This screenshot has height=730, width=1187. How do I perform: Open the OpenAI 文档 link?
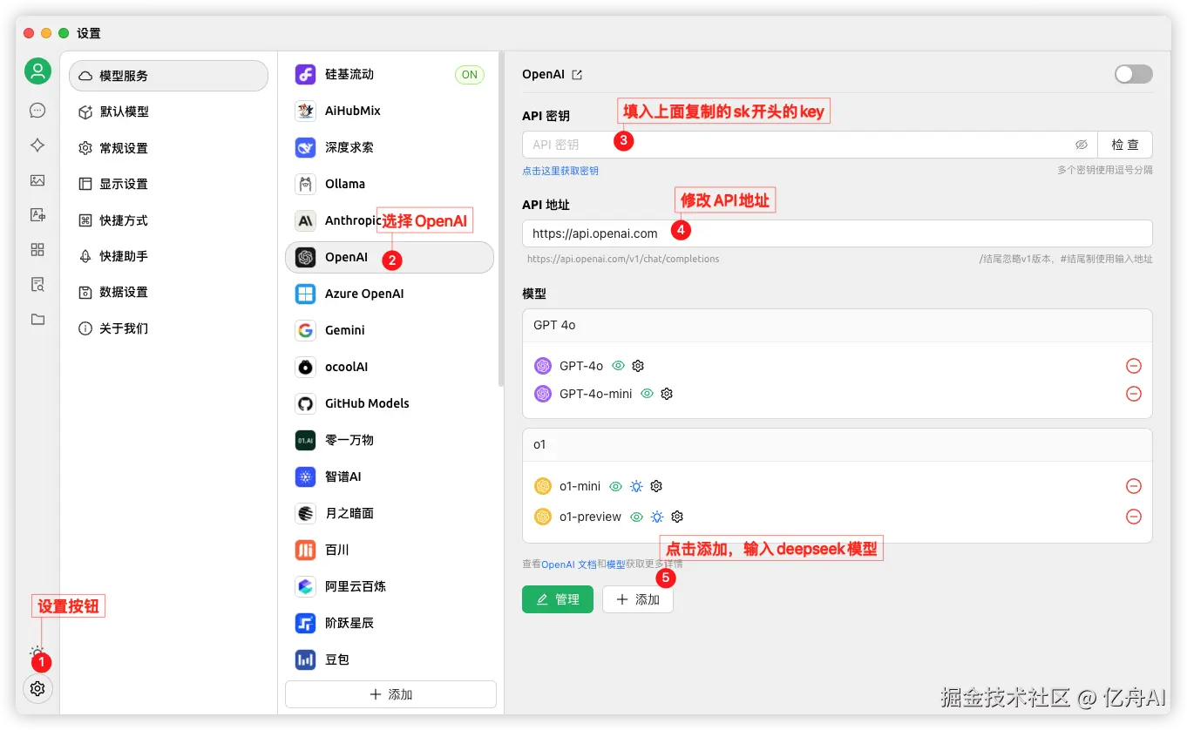[569, 564]
